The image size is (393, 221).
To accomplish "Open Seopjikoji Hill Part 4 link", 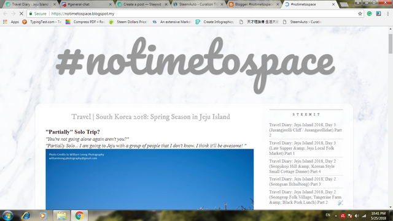I will [x=303, y=167].
